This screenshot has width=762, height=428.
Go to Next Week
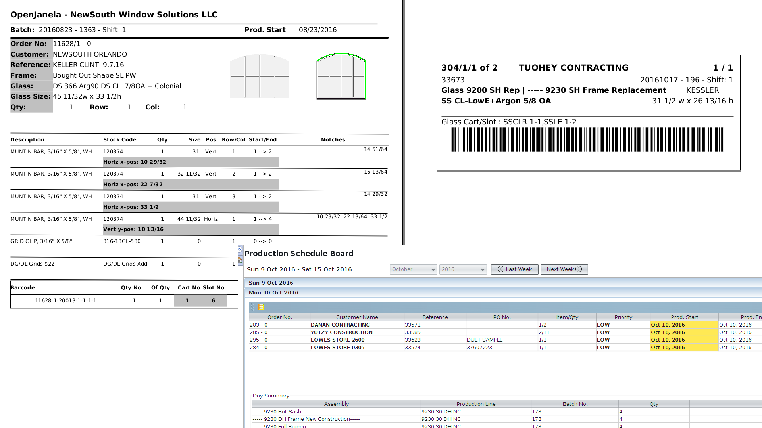point(564,269)
